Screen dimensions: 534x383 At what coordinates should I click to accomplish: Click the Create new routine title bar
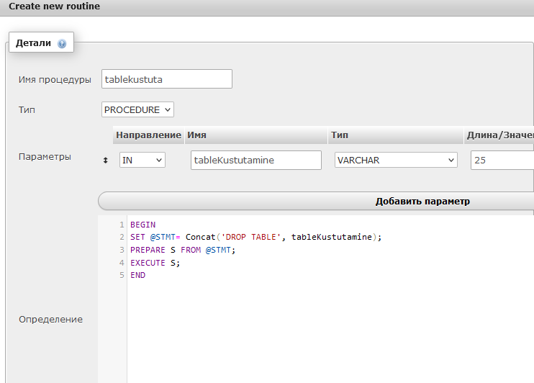pyautogui.click(x=267, y=7)
